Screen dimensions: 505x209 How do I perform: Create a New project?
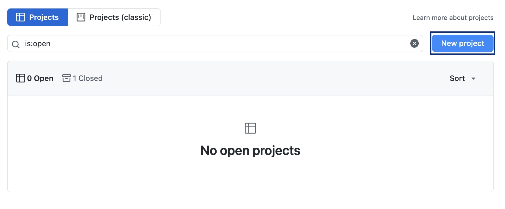pyautogui.click(x=462, y=43)
